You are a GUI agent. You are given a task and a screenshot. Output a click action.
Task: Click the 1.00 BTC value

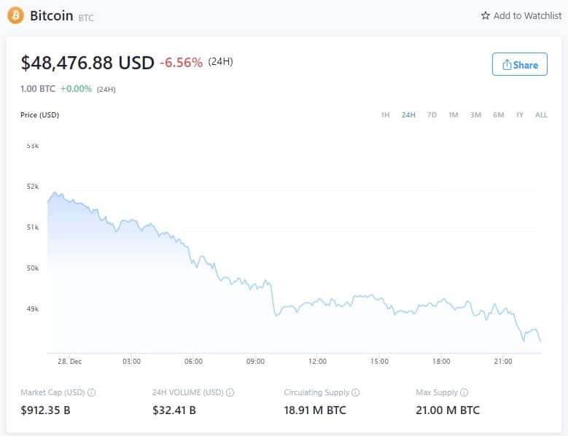pos(38,89)
